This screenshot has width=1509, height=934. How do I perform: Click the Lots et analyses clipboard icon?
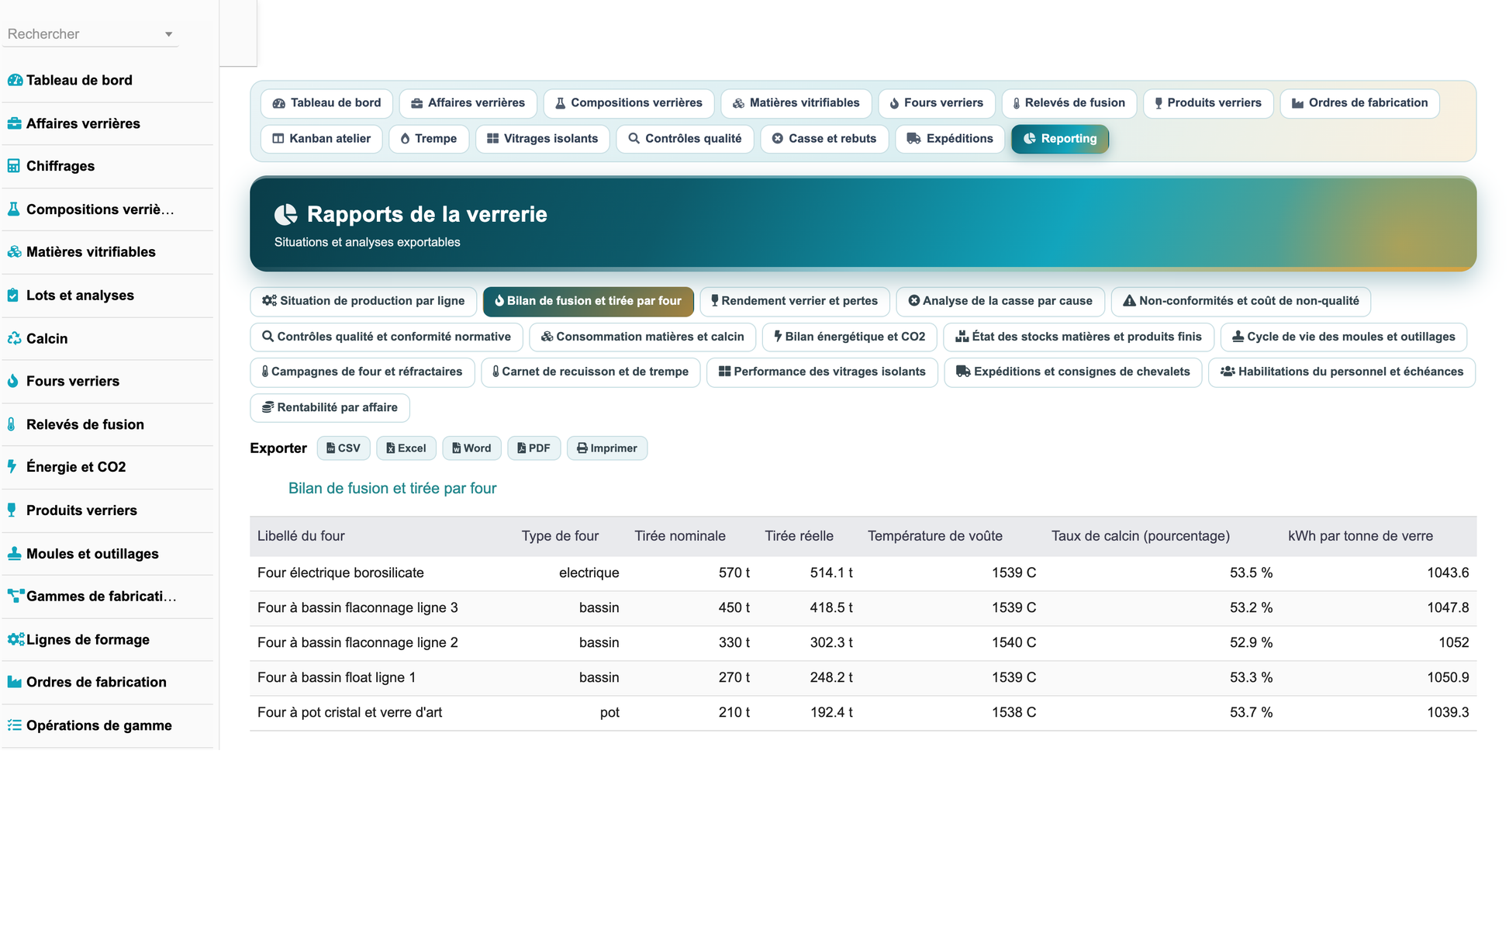(13, 295)
